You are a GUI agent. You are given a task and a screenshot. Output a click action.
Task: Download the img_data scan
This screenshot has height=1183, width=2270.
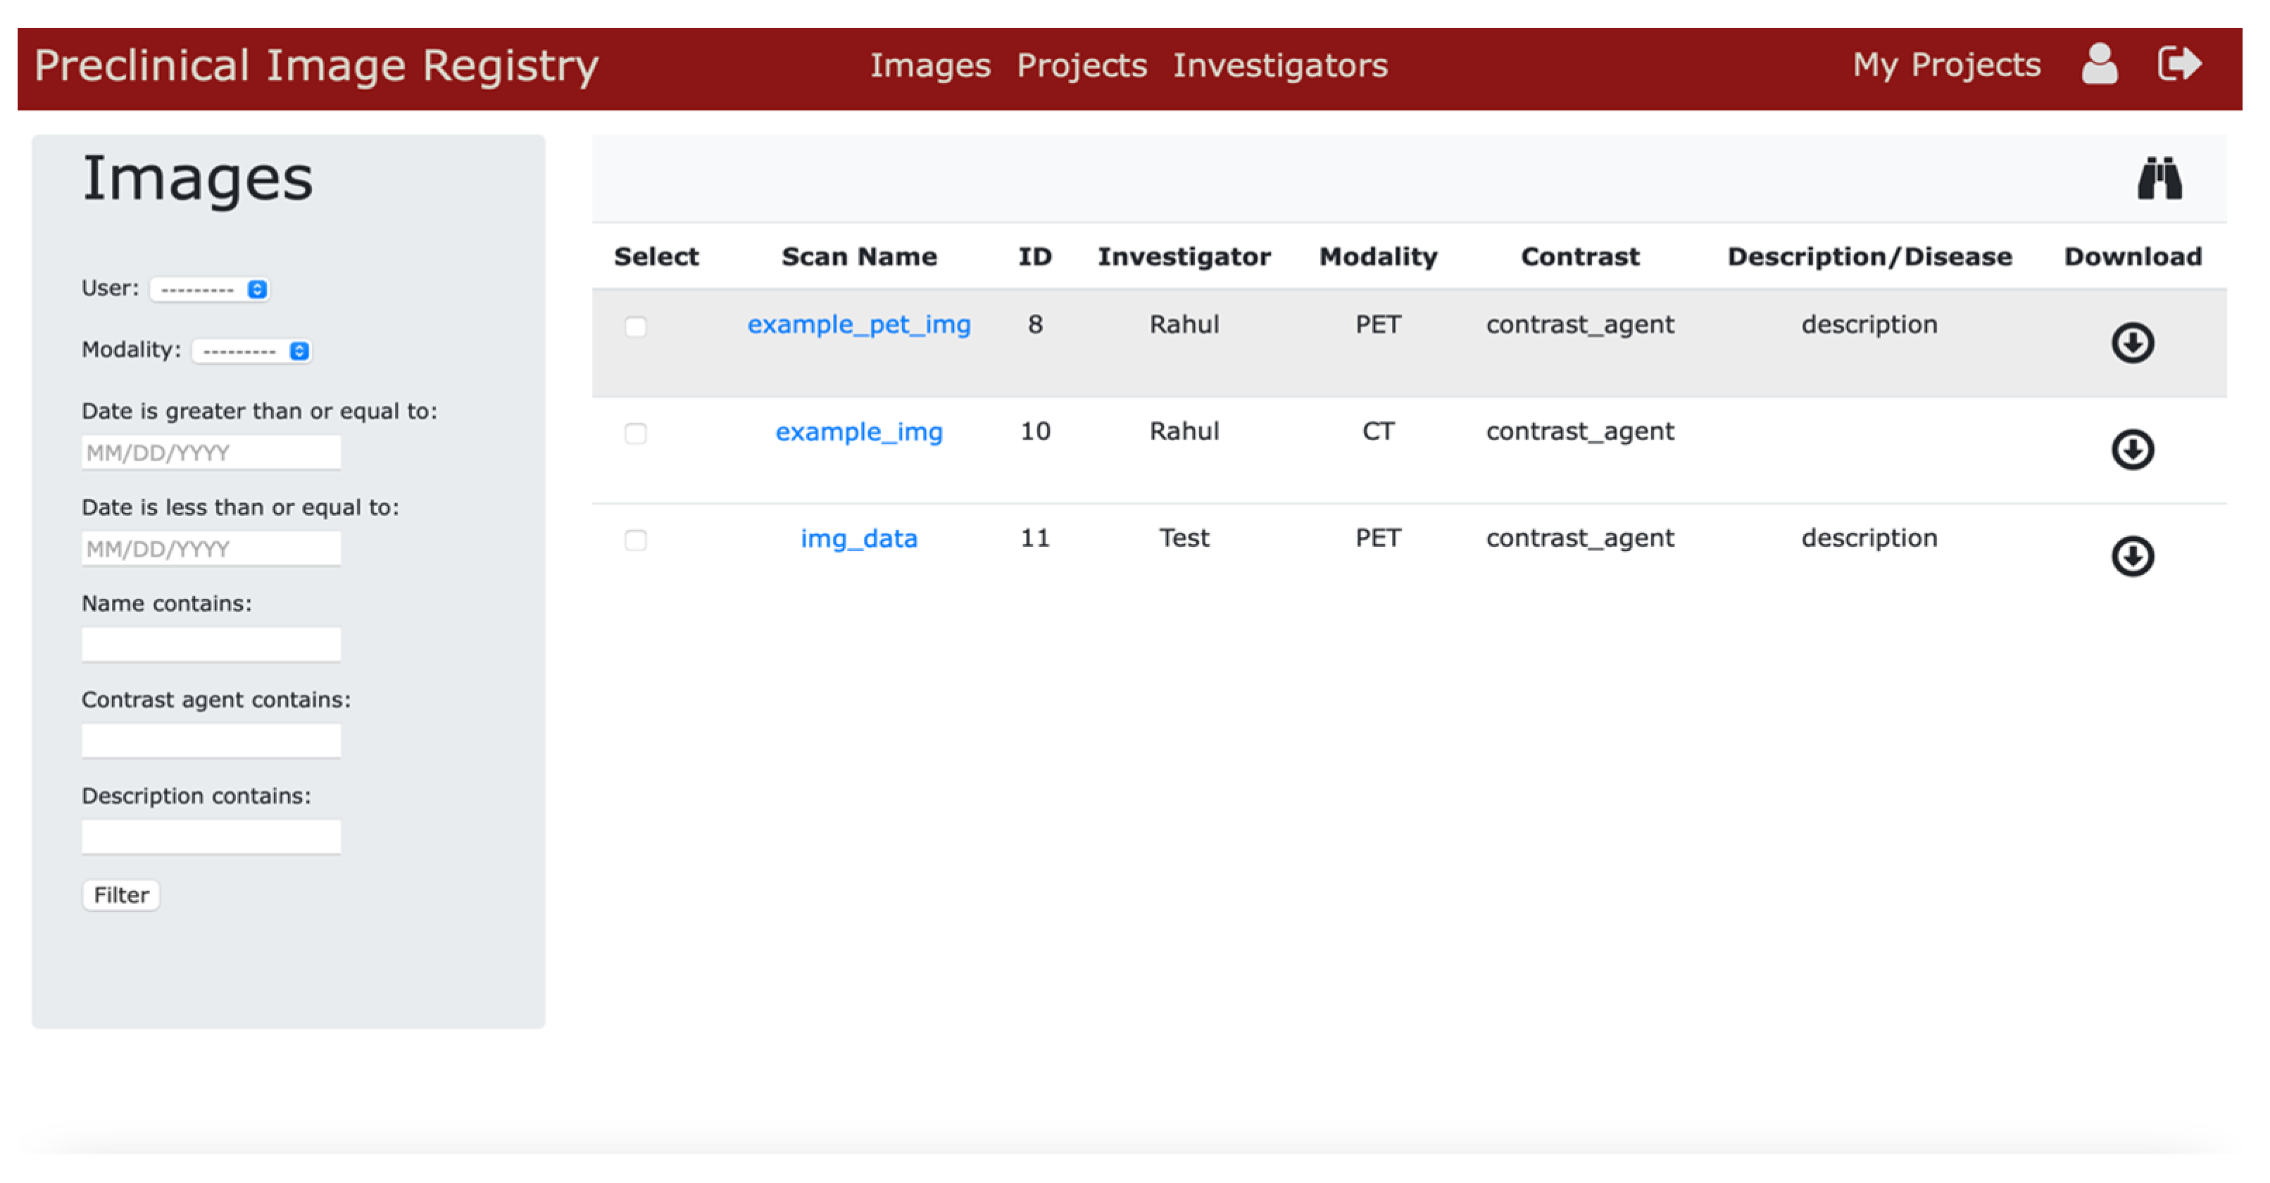click(2132, 556)
